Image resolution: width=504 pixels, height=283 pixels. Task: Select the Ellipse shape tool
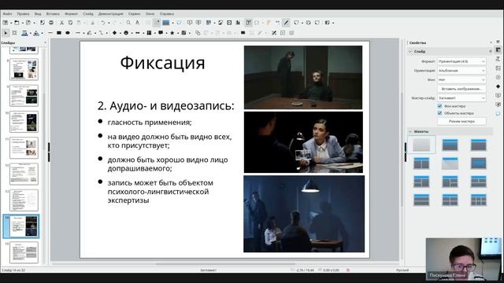point(68,33)
